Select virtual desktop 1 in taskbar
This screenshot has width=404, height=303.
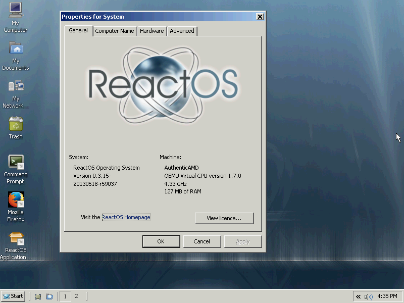pyautogui.click(x=65, y=296)
